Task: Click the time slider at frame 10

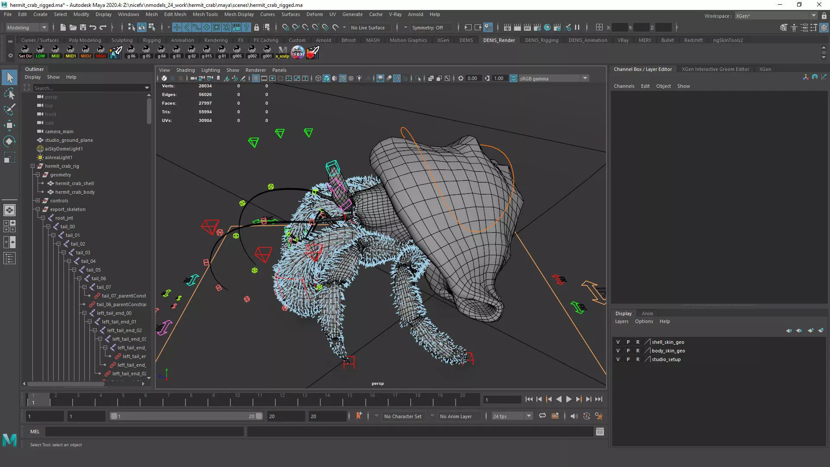Action: click(x=237, y=399)
